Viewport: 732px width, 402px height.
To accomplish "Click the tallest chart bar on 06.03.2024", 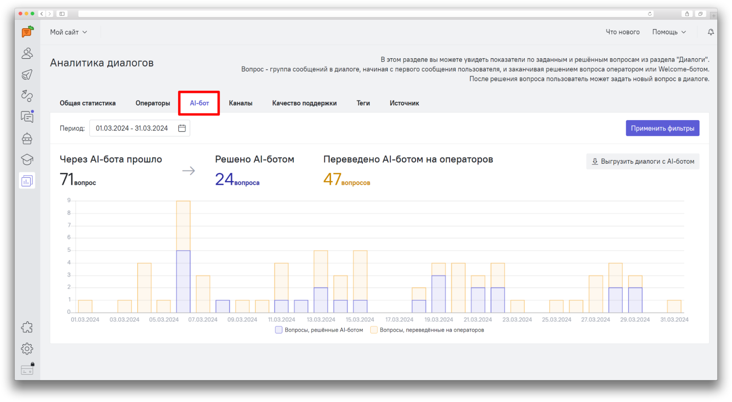I will pos(183,256).
